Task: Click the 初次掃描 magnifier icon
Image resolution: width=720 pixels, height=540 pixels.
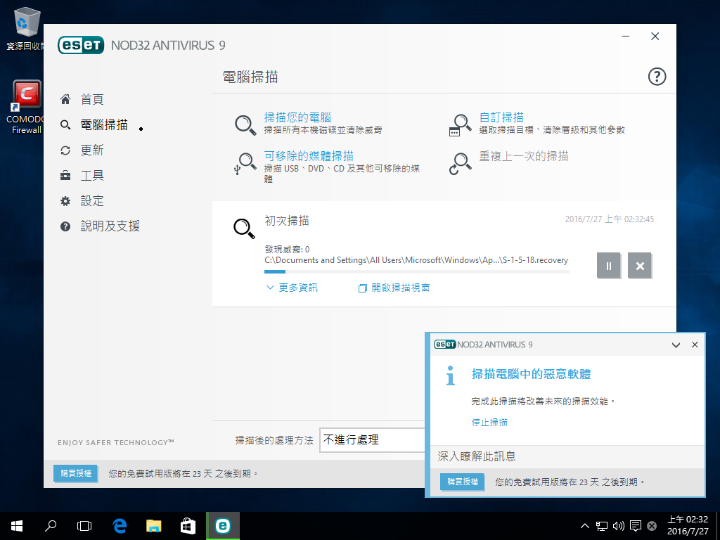Action: coord(244,229)
